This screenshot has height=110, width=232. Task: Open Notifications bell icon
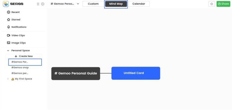click(x=8, y=27)
